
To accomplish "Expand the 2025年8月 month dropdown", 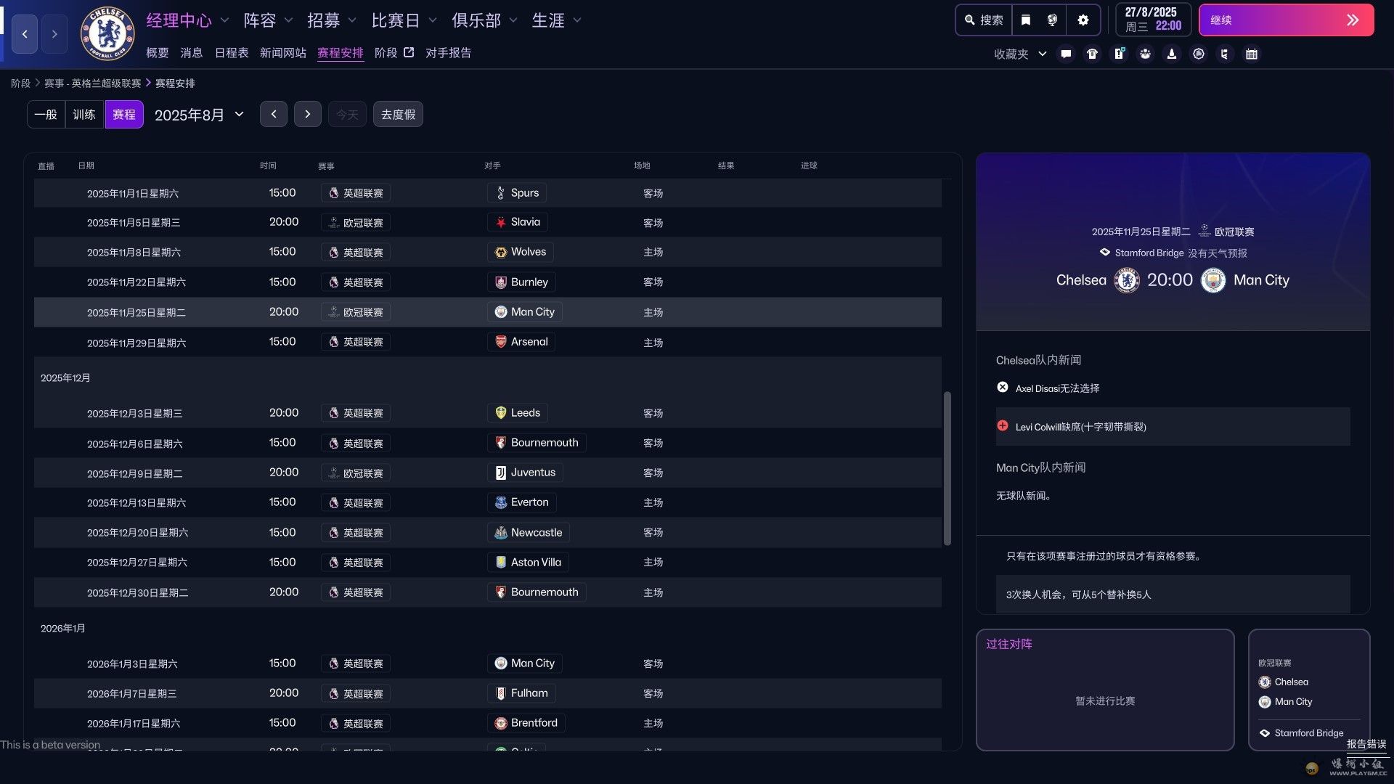I will tap(199, 115).
